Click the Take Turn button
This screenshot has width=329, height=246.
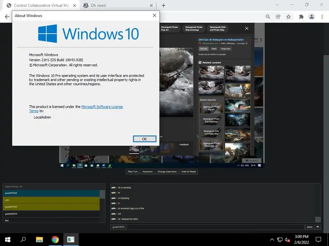[133, 172]
